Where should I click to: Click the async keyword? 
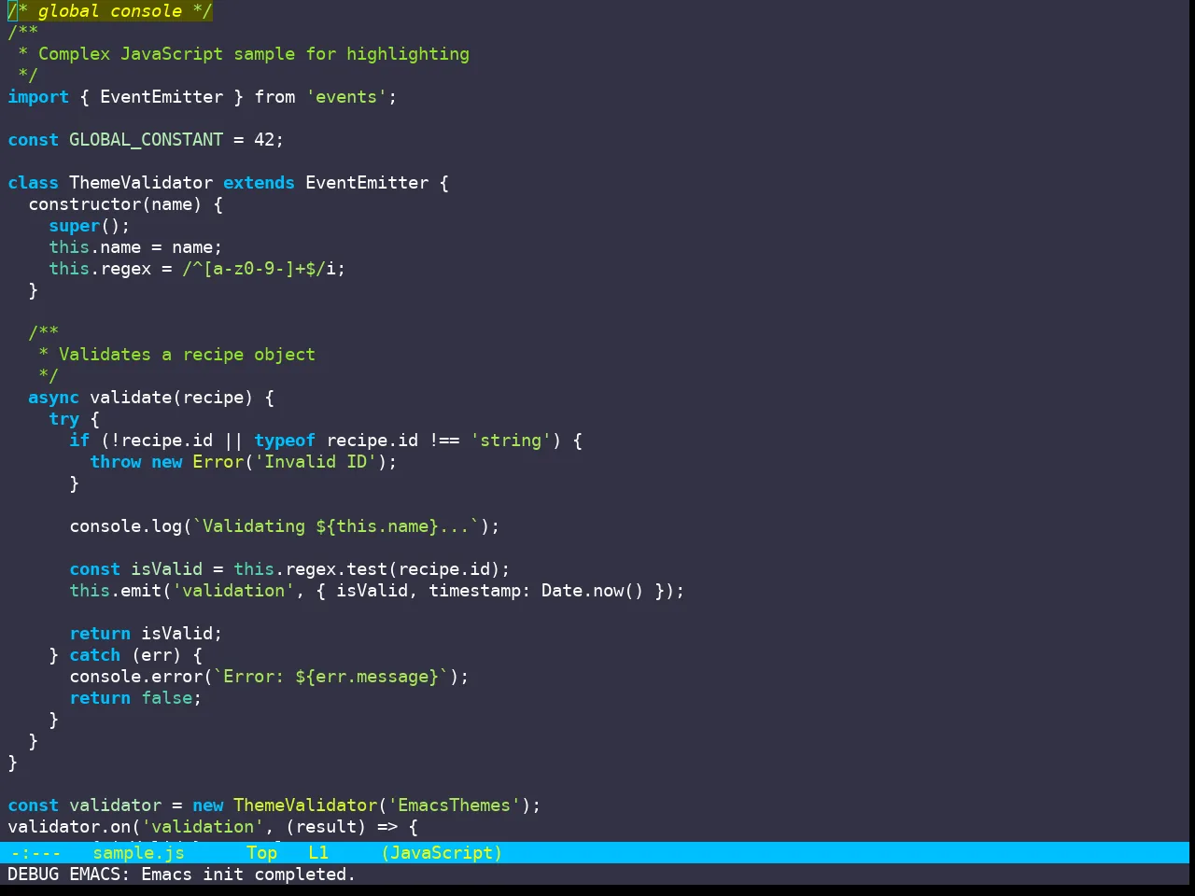point(53,398)
